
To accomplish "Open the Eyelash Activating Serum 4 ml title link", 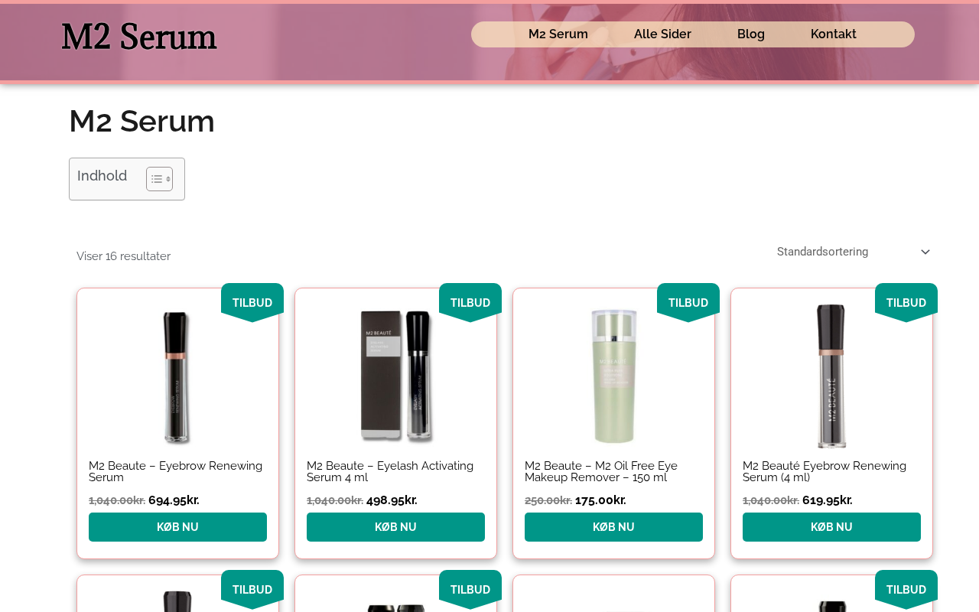I will click(x=390, y=471).
